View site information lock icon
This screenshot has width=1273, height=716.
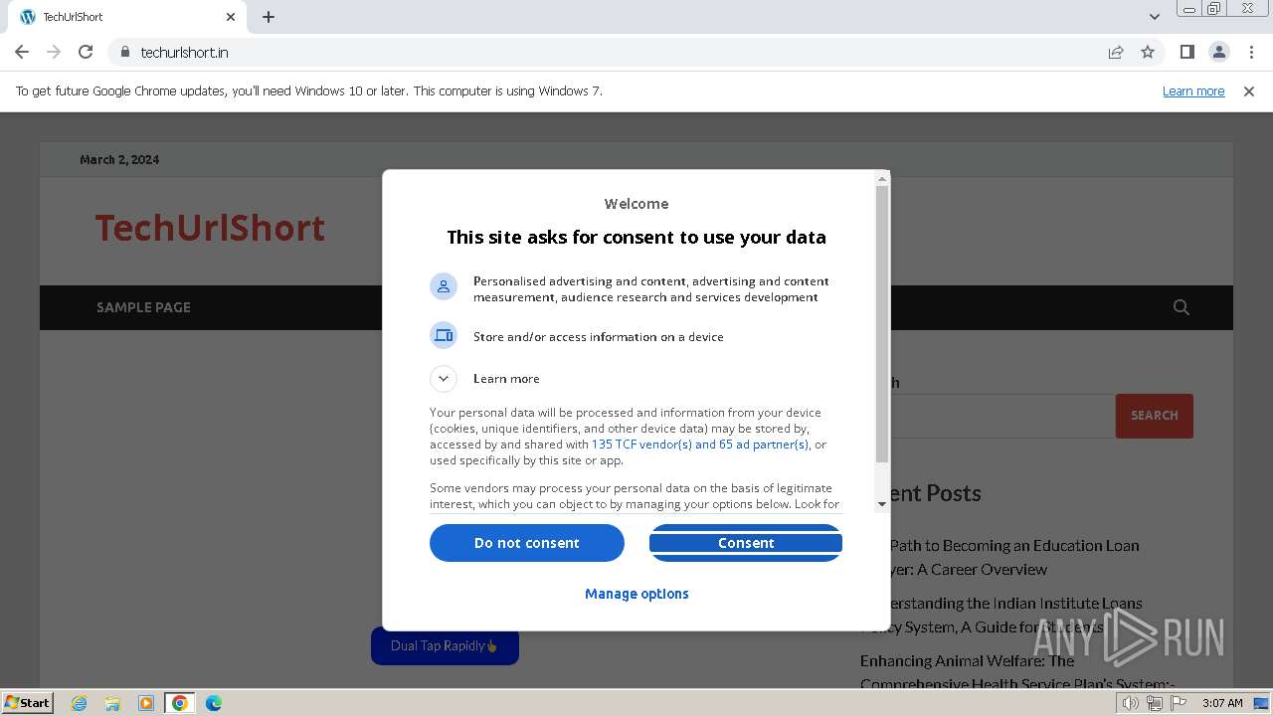(125, 52)
